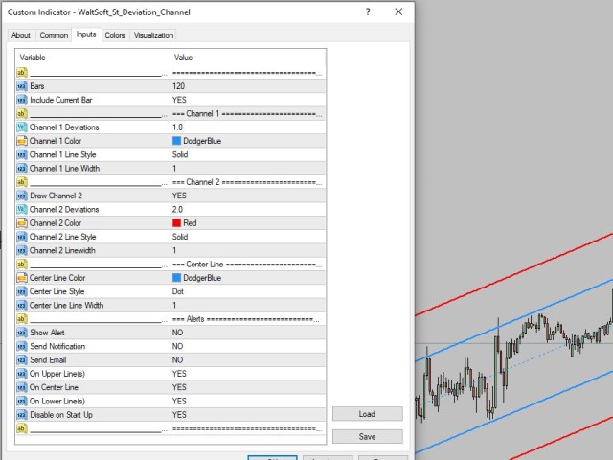Close the Custom Indicator dialog

click(x=398, y=12)
